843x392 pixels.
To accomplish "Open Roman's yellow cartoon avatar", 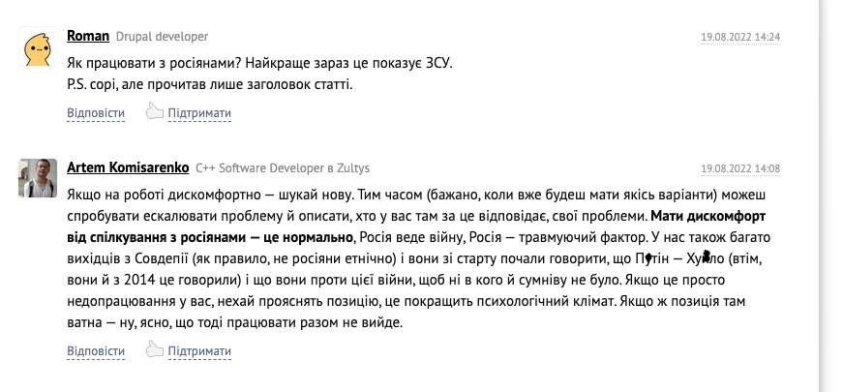I will [38, 46].
